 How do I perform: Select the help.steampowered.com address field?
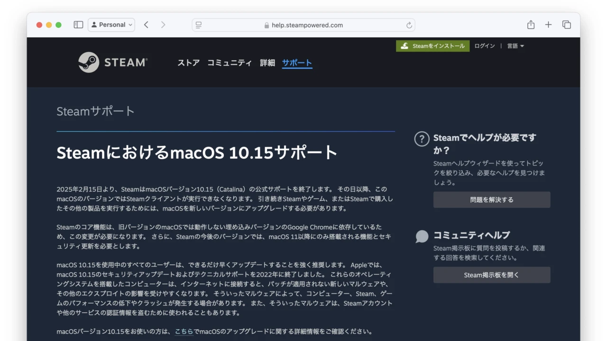(303, 25)
